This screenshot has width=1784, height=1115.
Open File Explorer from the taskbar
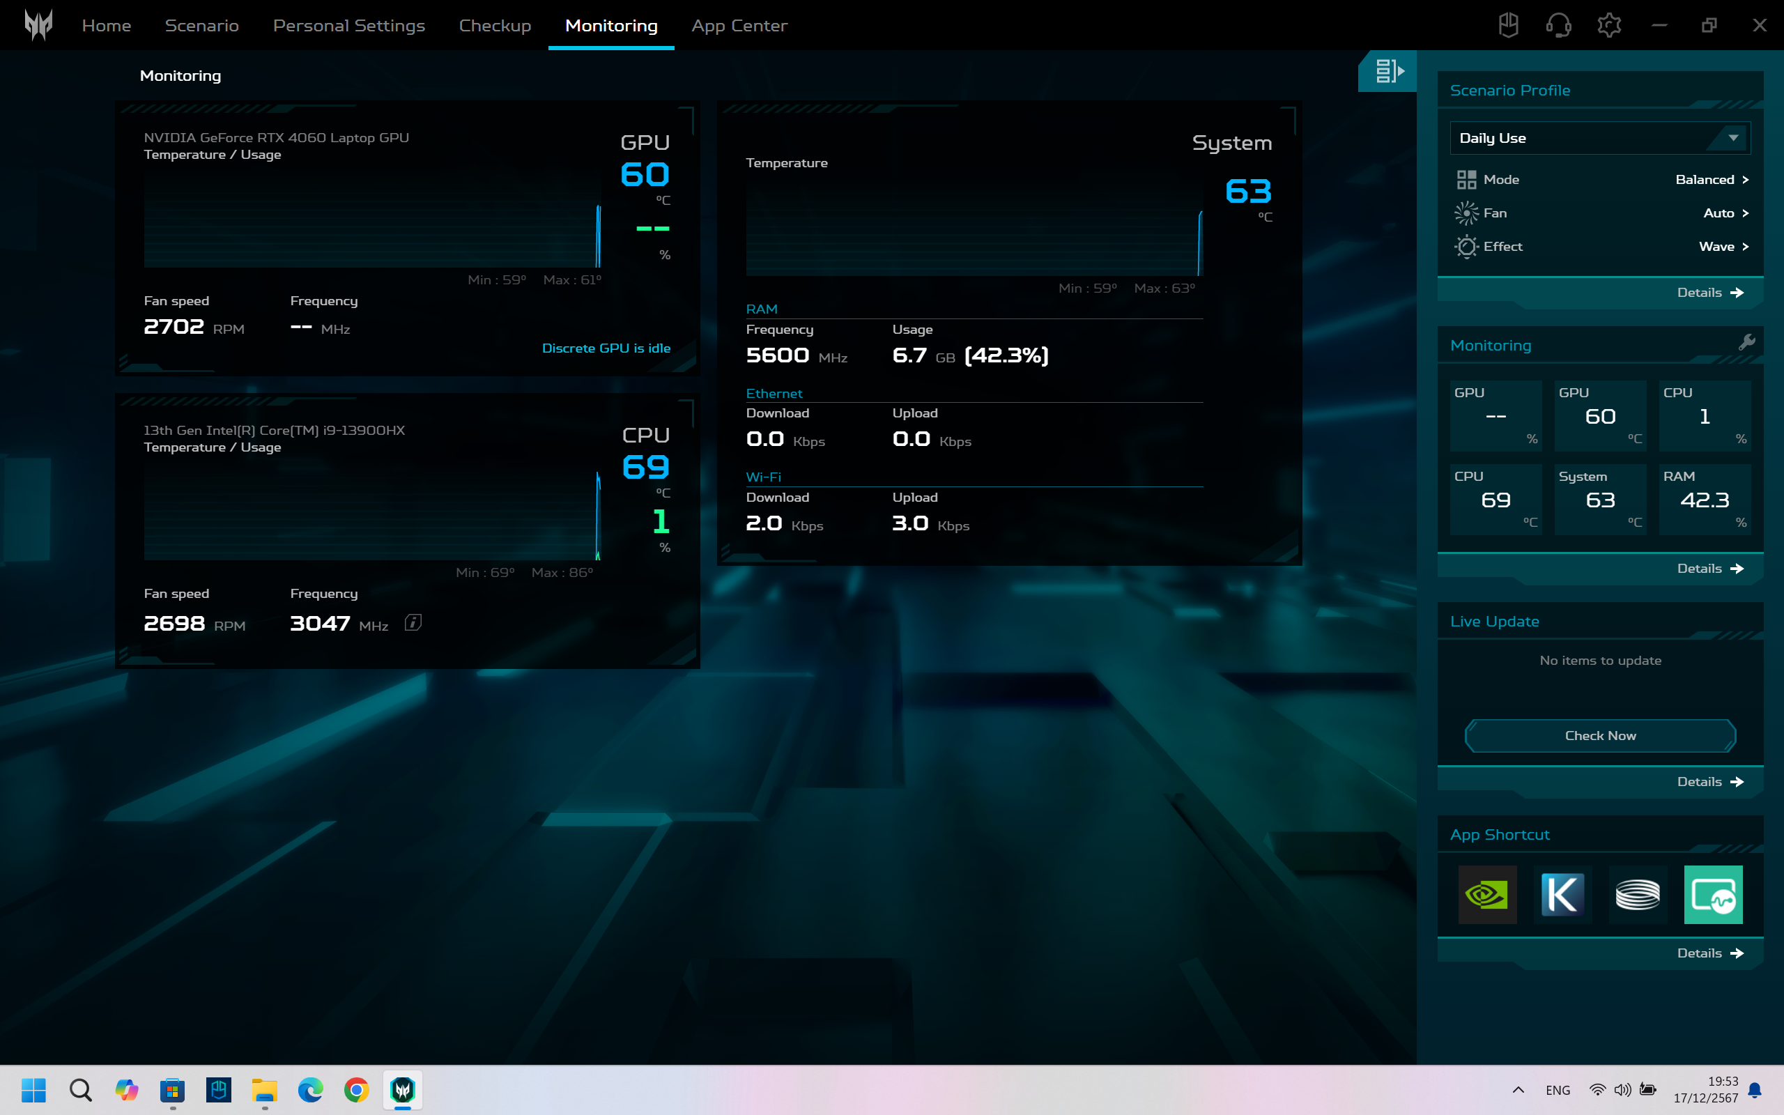[x=264, y=1090]
